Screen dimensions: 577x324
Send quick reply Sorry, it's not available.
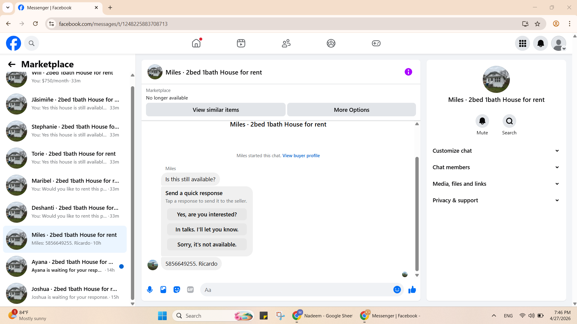(x=207, y=244)
